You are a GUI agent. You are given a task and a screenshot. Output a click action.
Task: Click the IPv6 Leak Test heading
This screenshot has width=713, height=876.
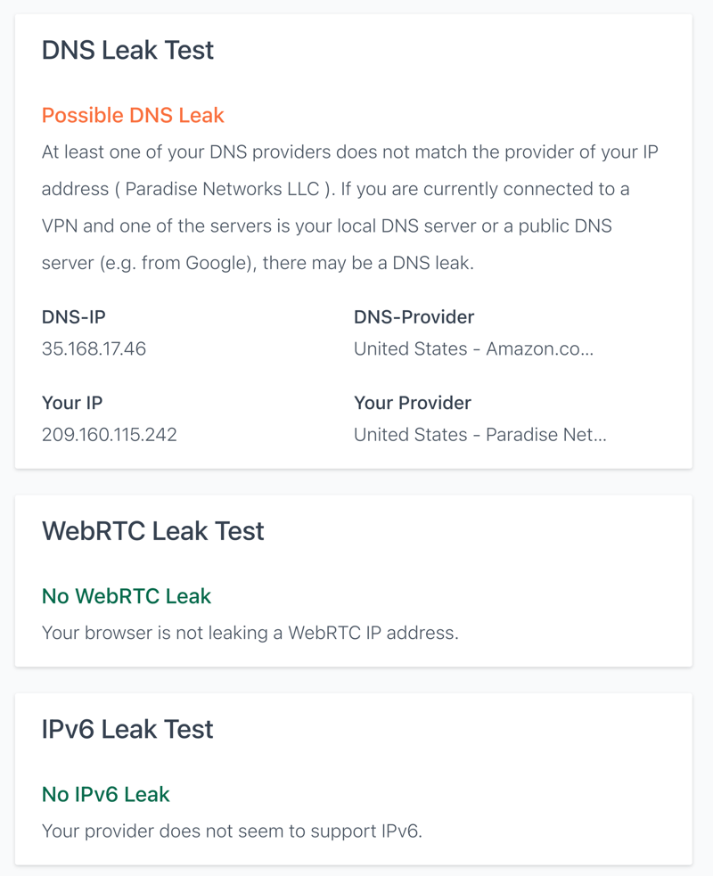pos(127,729)
